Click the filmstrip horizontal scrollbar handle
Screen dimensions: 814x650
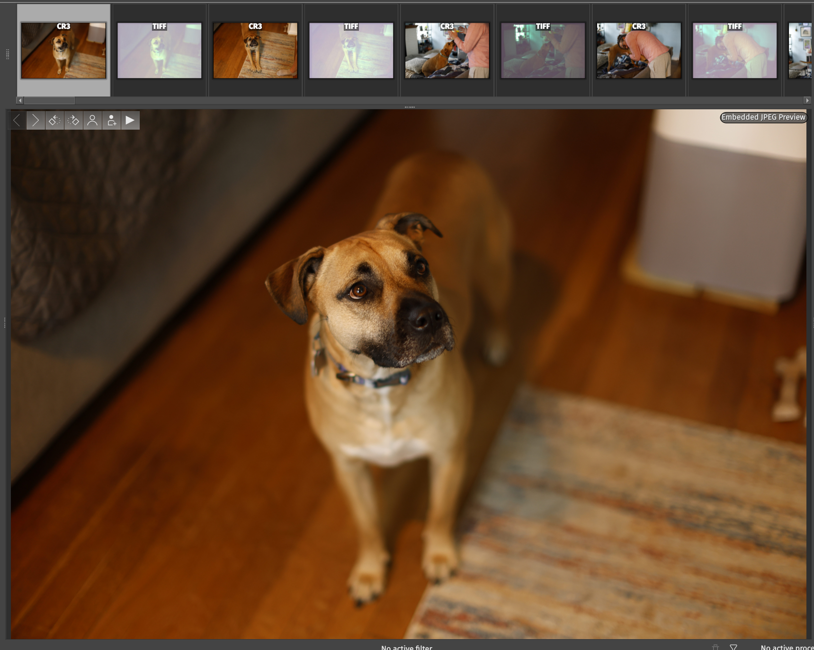click(x=49, y=100)
